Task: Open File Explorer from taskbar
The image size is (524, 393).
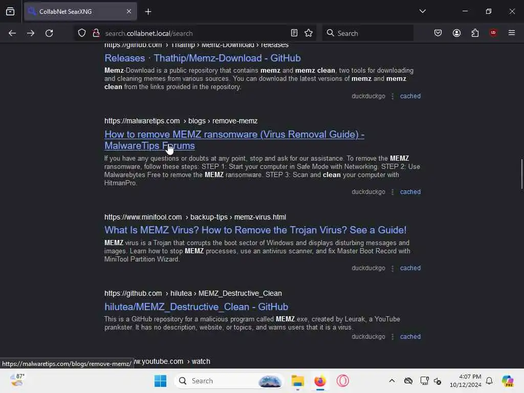Action: tap(297, 381)
